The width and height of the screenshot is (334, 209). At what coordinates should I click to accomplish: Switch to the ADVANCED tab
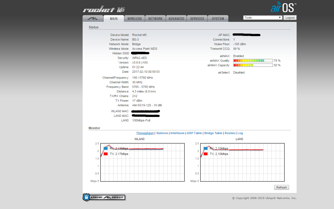[176, 19]
